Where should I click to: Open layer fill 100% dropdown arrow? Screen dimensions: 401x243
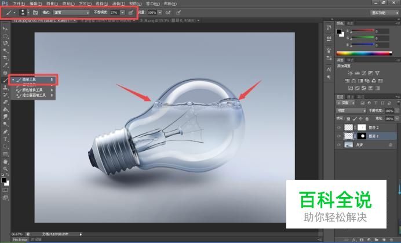click(396, 119)
